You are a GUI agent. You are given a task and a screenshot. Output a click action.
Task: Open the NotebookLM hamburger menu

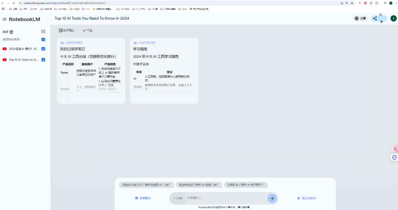(4, 19)
